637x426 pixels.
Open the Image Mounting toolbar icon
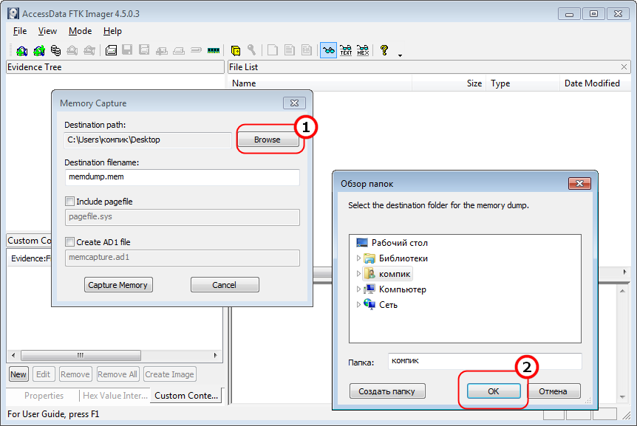(x=55, y=50)
